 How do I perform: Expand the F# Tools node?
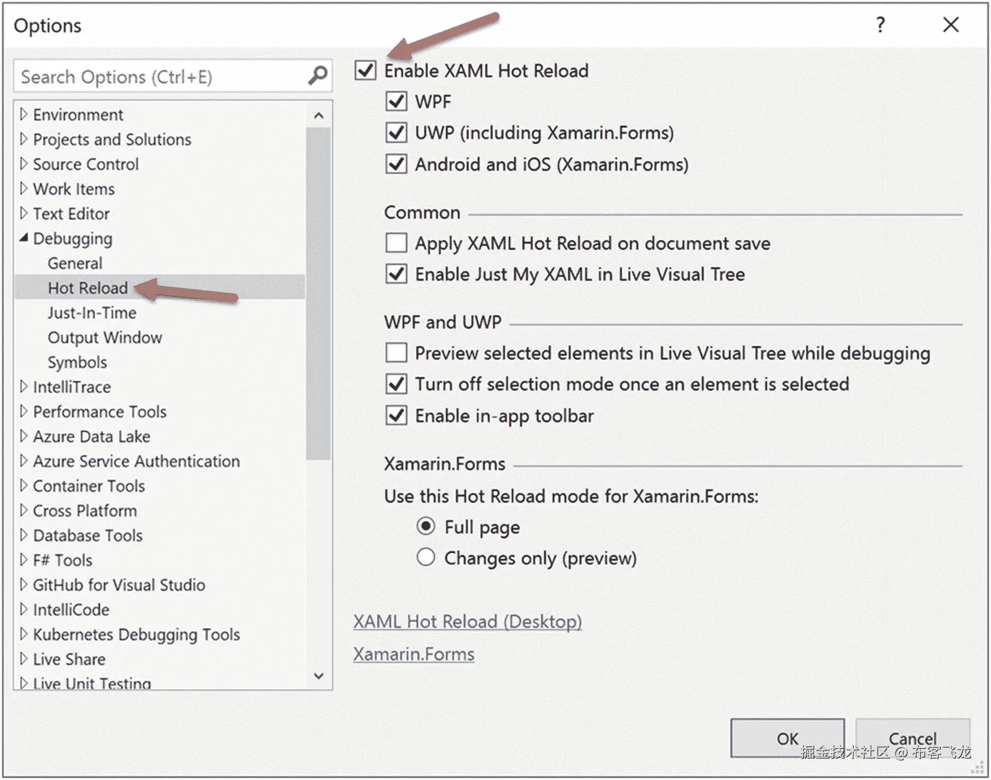[x=23, y=560]
